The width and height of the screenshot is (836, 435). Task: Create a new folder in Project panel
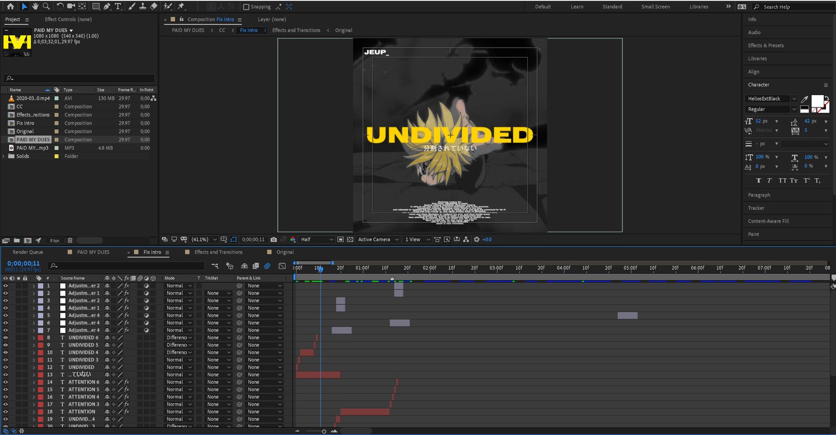17,241
